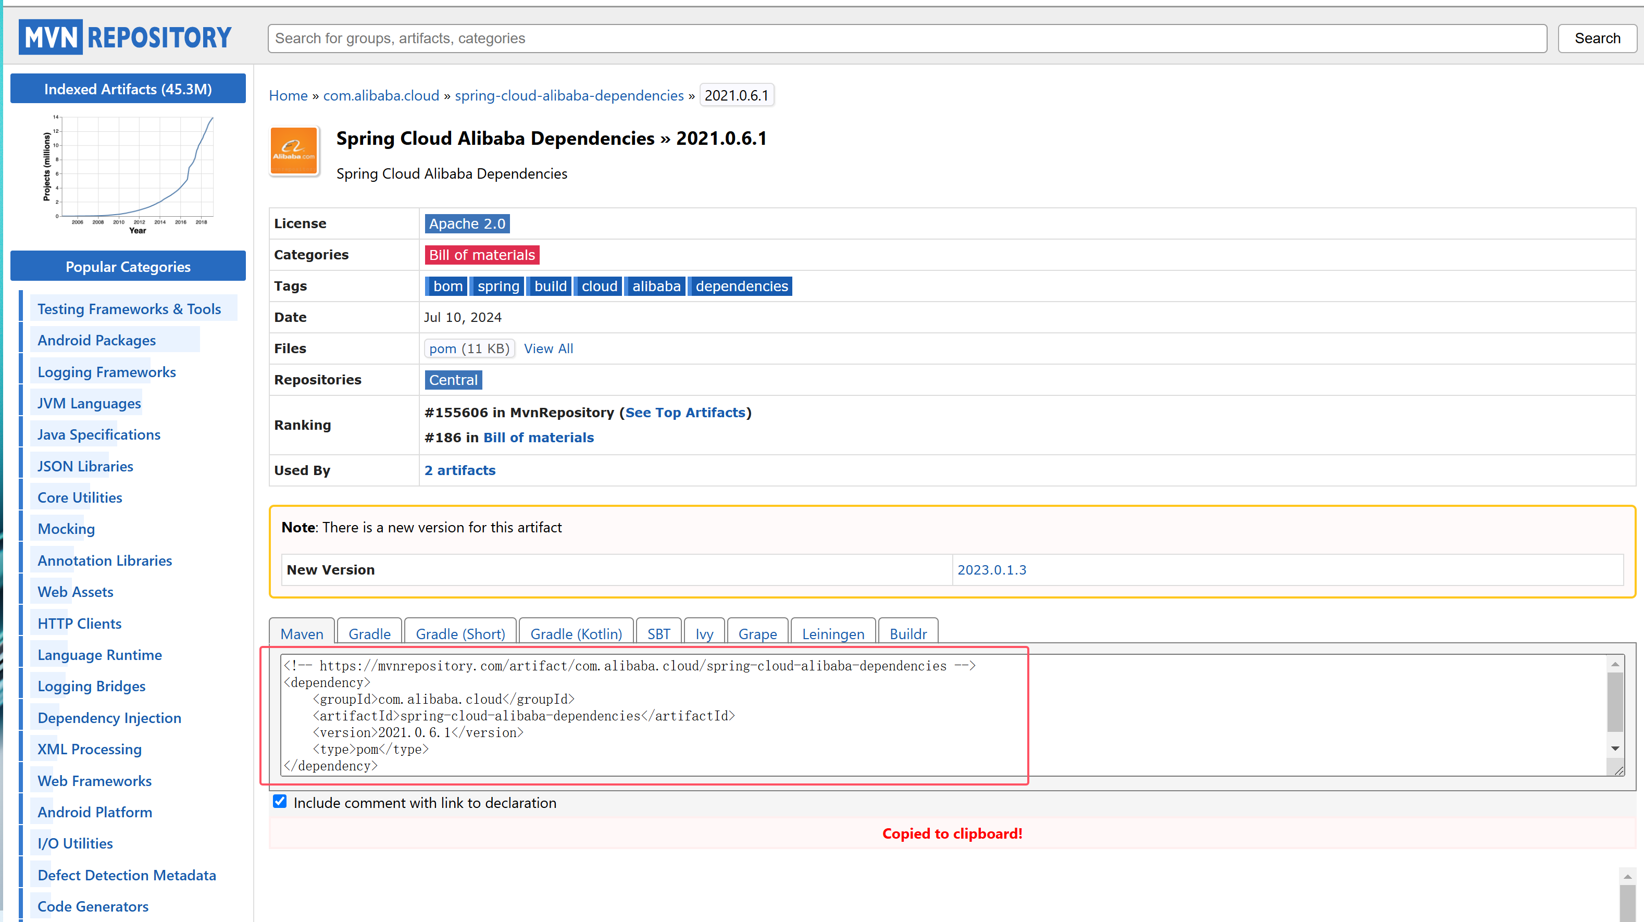Open the Bill of materials category badge

coord(482,255)
